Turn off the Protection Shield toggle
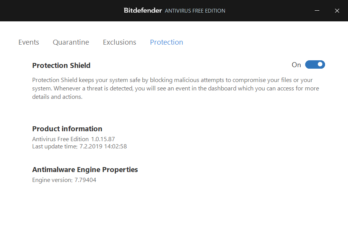The image size is (348, 243). [x=315, y=65]
